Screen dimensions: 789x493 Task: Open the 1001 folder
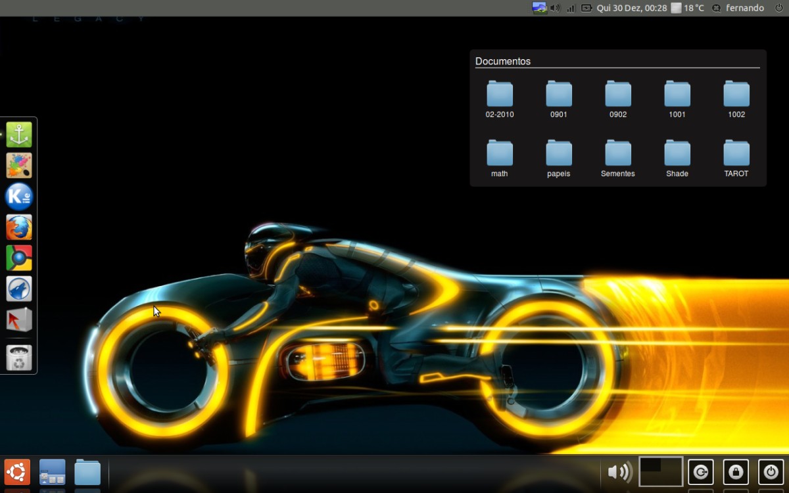click(677, 99)
